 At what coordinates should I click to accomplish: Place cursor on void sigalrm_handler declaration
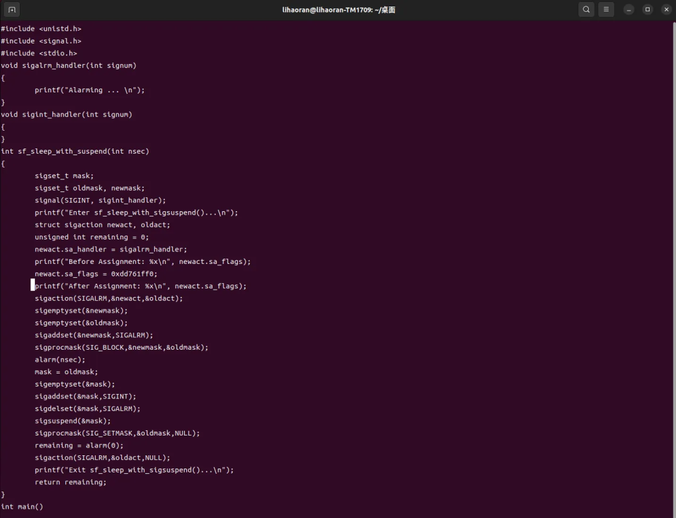click(x=69, y=65)
